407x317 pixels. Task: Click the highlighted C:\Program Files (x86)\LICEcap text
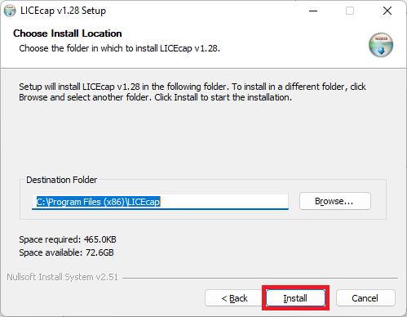point(98,202)
